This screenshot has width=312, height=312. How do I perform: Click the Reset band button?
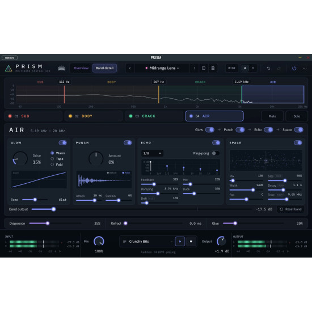[x=290, y=209]
